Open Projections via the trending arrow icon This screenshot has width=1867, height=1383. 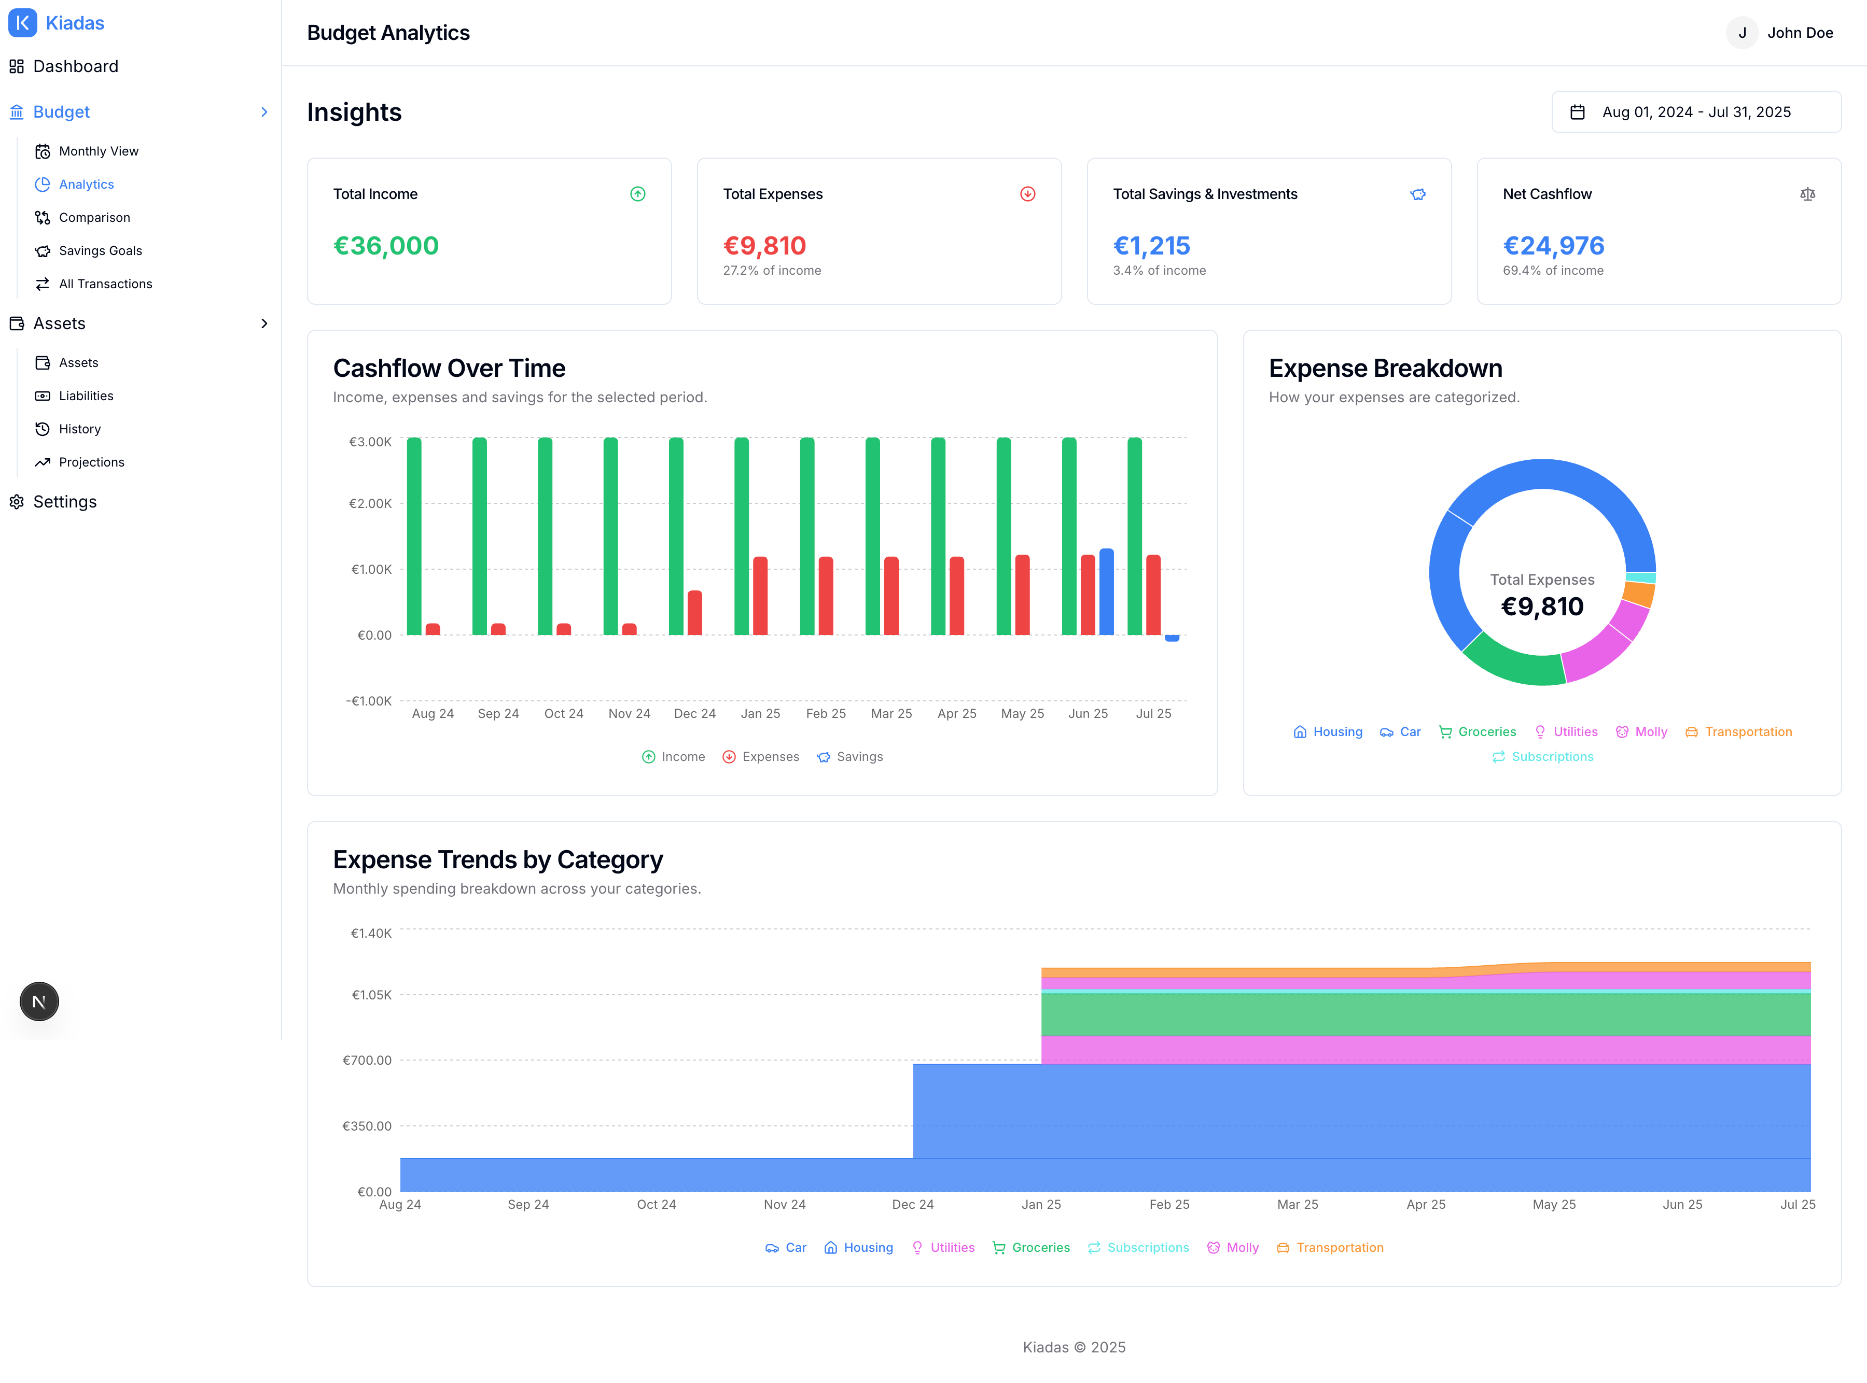point(44,462)
